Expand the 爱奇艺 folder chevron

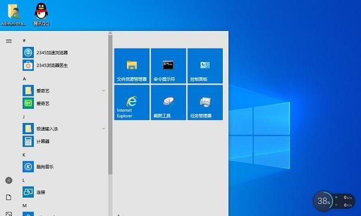103,91
